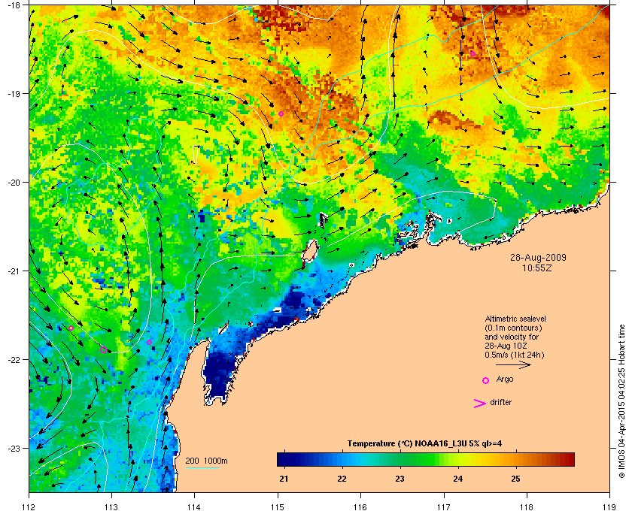Select the Argo float marker near 113.4°E, 21.8°S

point(149,342)
